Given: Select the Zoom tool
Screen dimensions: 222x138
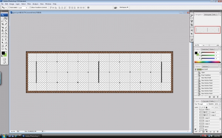Looking at the screenshot, I should coord(6,49).
